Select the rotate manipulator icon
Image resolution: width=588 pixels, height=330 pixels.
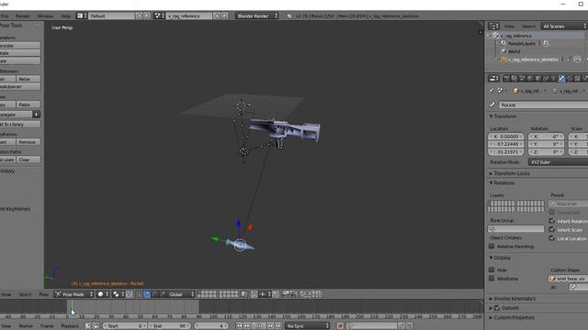155,294
